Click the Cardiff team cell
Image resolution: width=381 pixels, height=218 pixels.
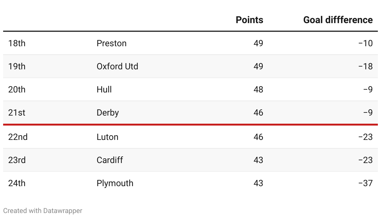click(110, 160)
